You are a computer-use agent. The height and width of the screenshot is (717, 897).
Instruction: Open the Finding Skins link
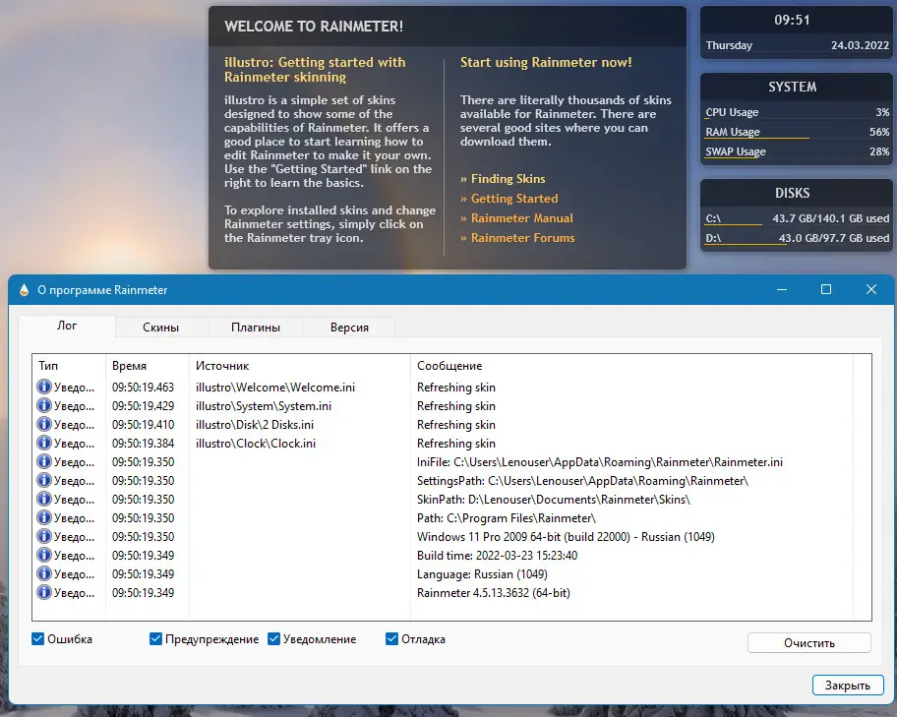pyautogui.click(x=508, y=179)
